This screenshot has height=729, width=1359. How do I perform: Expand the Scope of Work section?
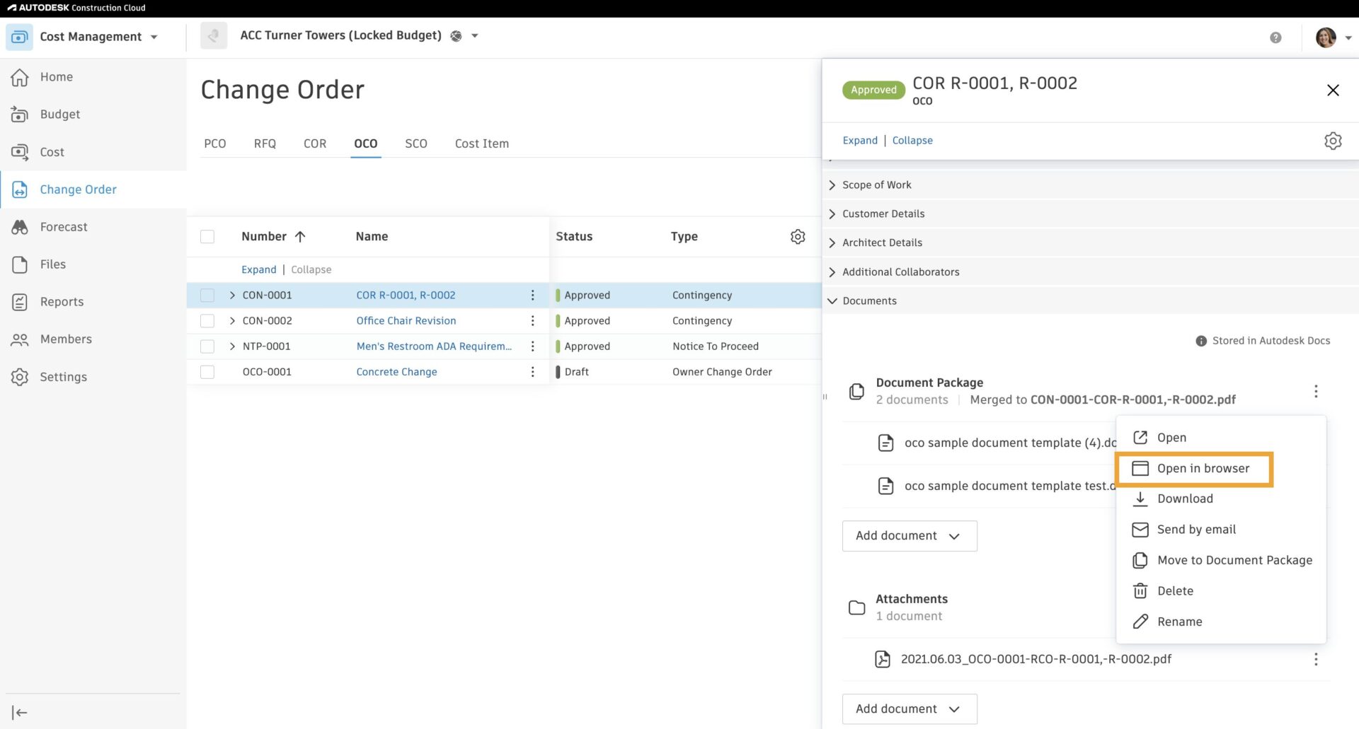click(x=1090, y=185)
